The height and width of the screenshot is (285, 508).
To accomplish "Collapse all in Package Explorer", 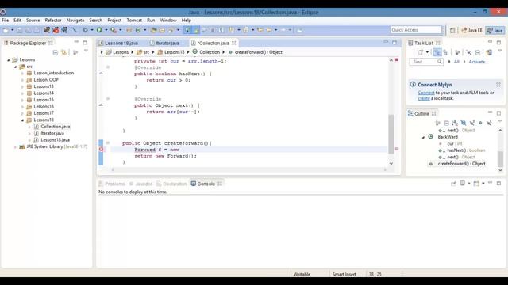I will [x=56, y=52].
